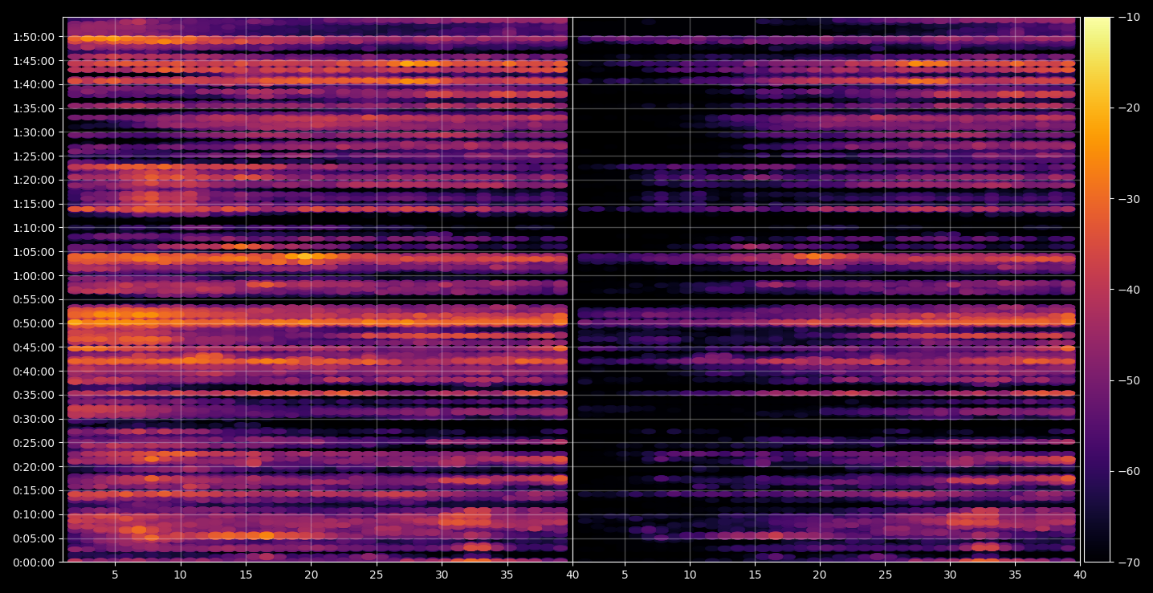Pick the y-axis tick label 1:15:00
This screenshot has height=593, width=1153.
pyautogui.click(x=34, y=204)
